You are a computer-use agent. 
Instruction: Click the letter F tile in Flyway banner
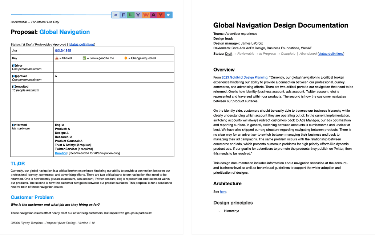click(x=123, y=15)
